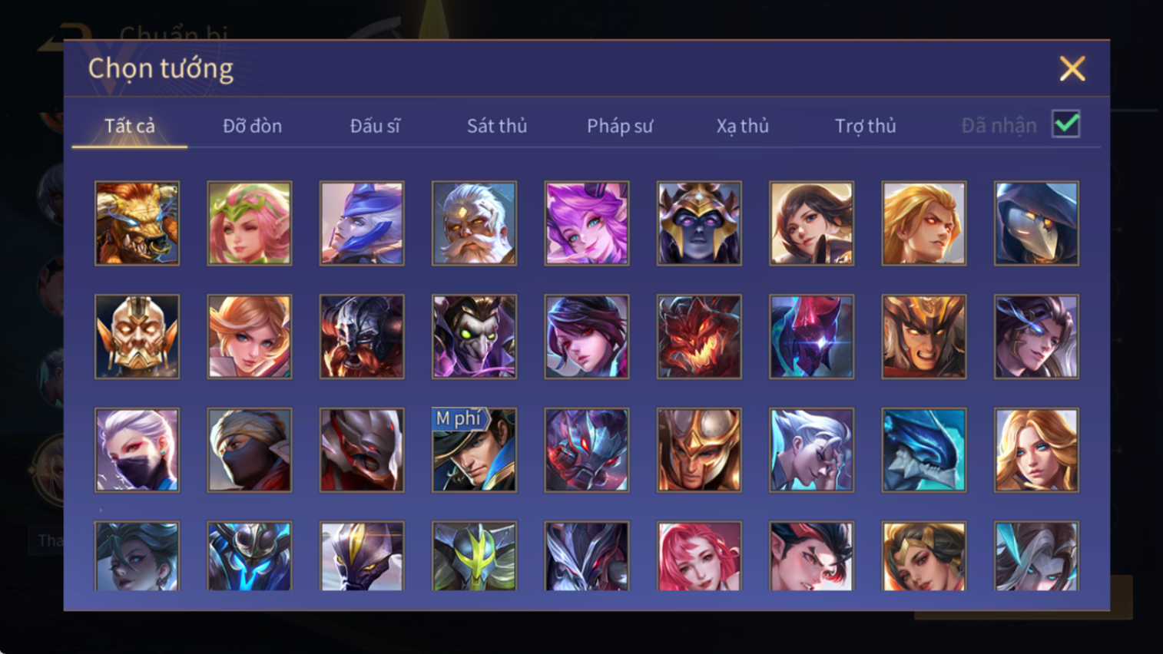Pick the pink-haired hero with green leaf crown
Image resolution: width=1163 pixels, height=654 pixels.
[x=250, y=223]
